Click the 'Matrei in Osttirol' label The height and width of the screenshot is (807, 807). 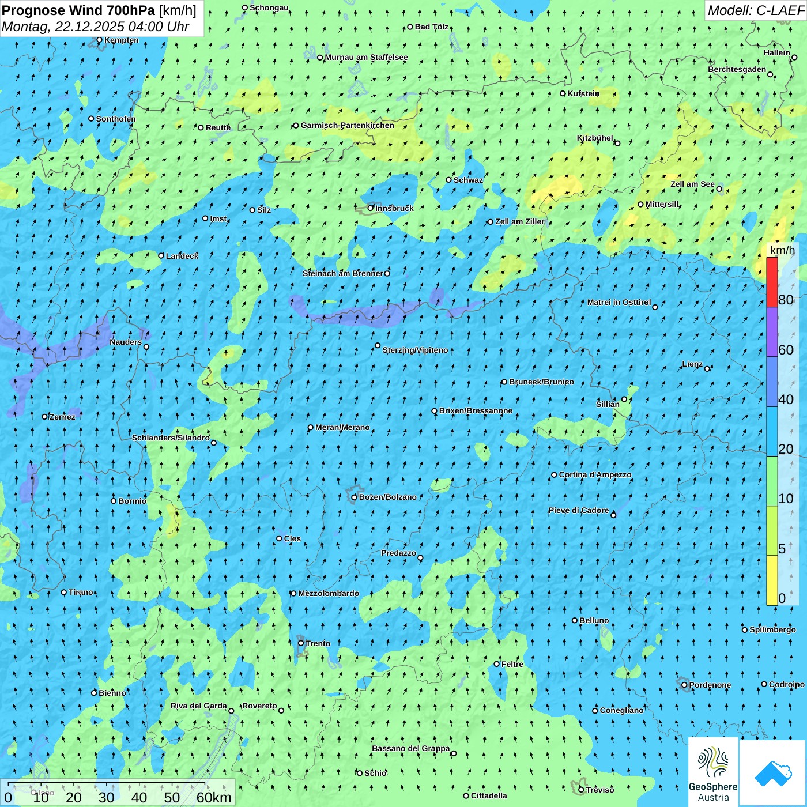coord(619,302)
